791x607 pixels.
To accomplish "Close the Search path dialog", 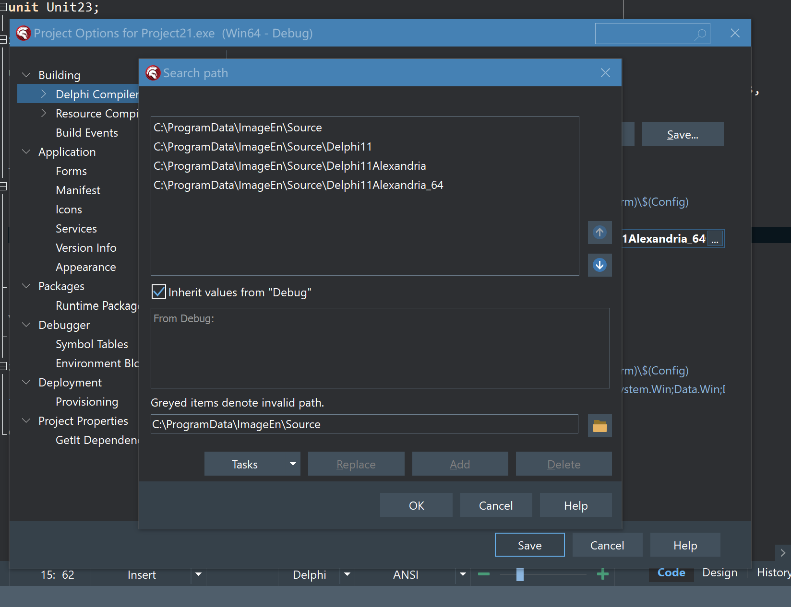I will tap(605, 73).
